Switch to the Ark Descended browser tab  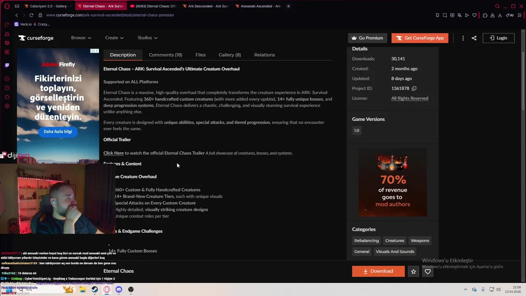point(205,6)
